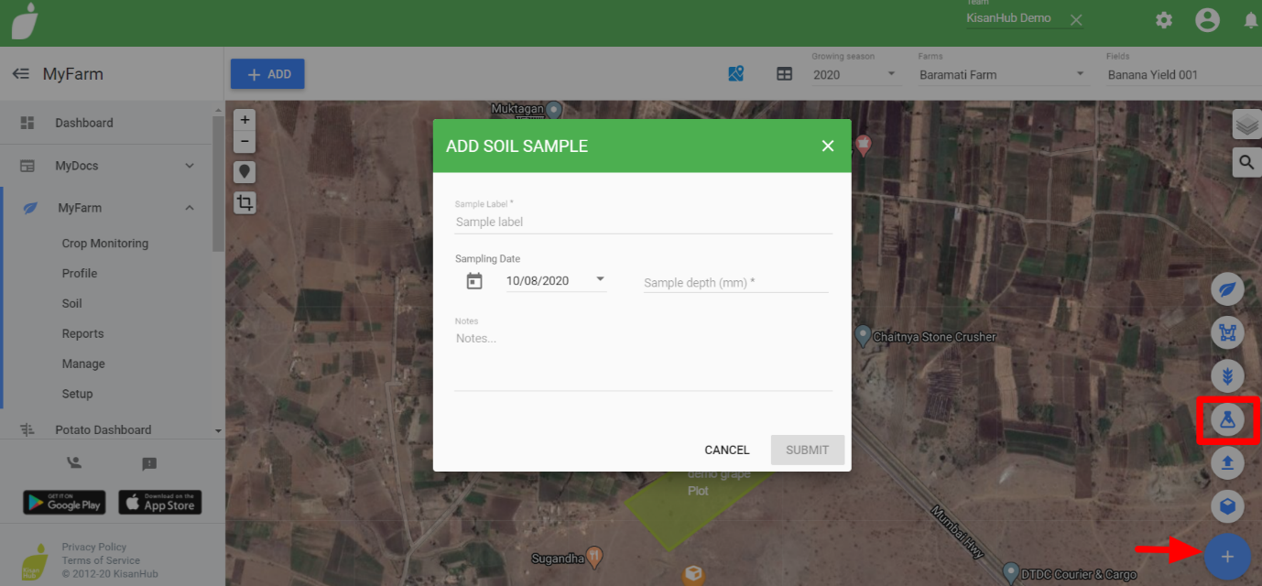Click SUBMIT in the soil sample dialog
The height and width of the screenshot is (586, 1262).
808,450
